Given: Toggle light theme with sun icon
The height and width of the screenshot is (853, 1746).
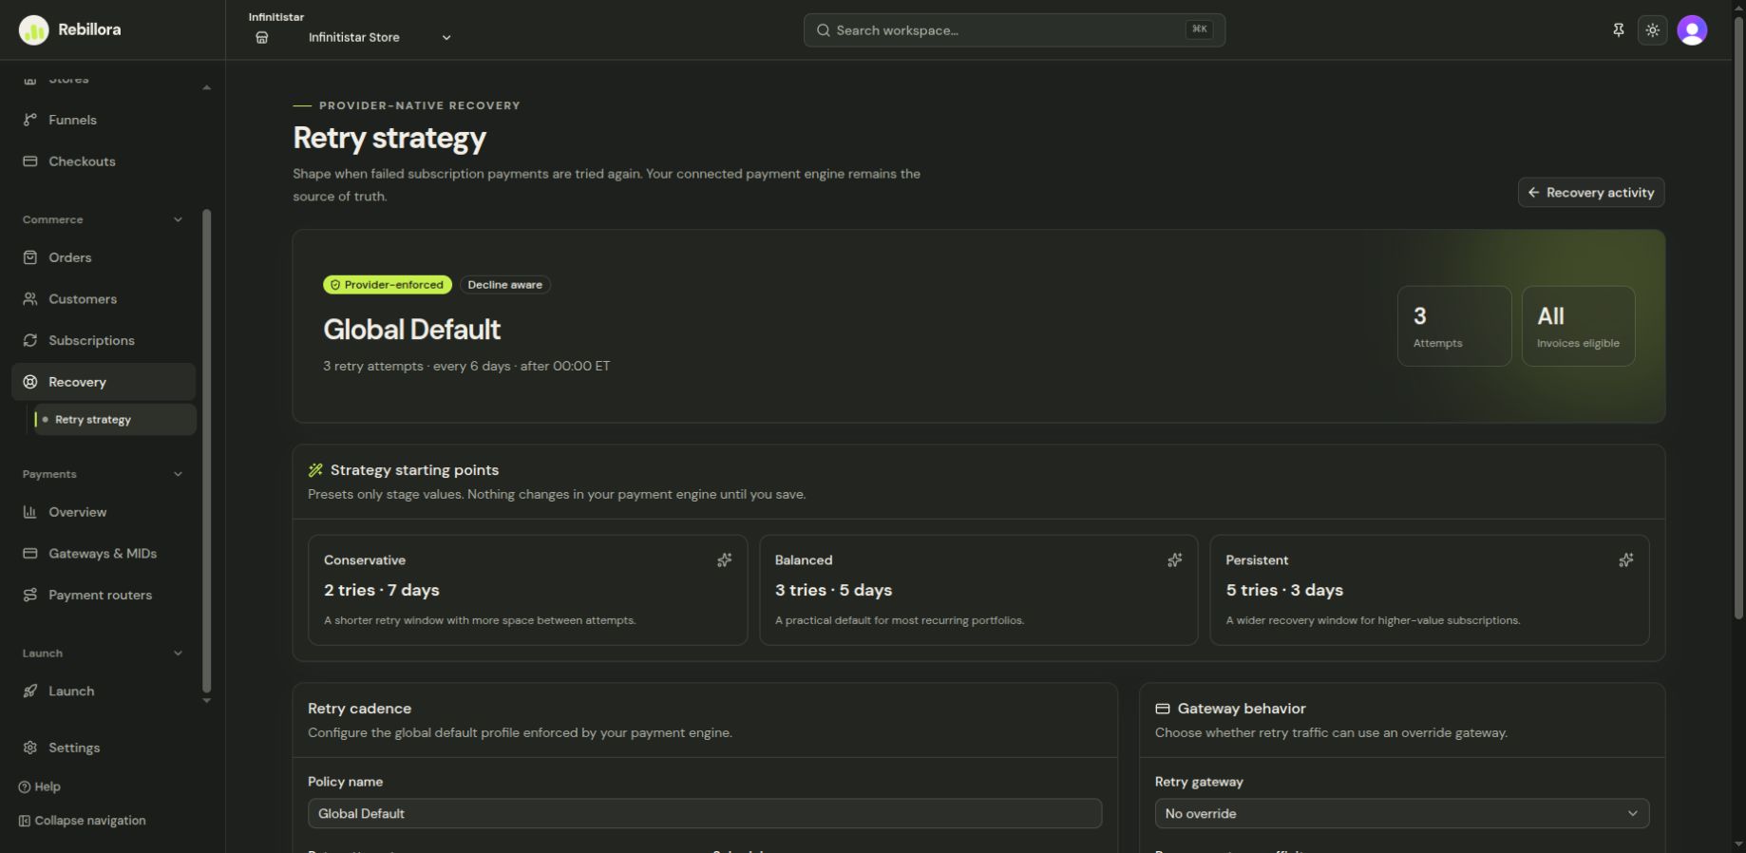Looking at the screenshot, I should 1653,30.
